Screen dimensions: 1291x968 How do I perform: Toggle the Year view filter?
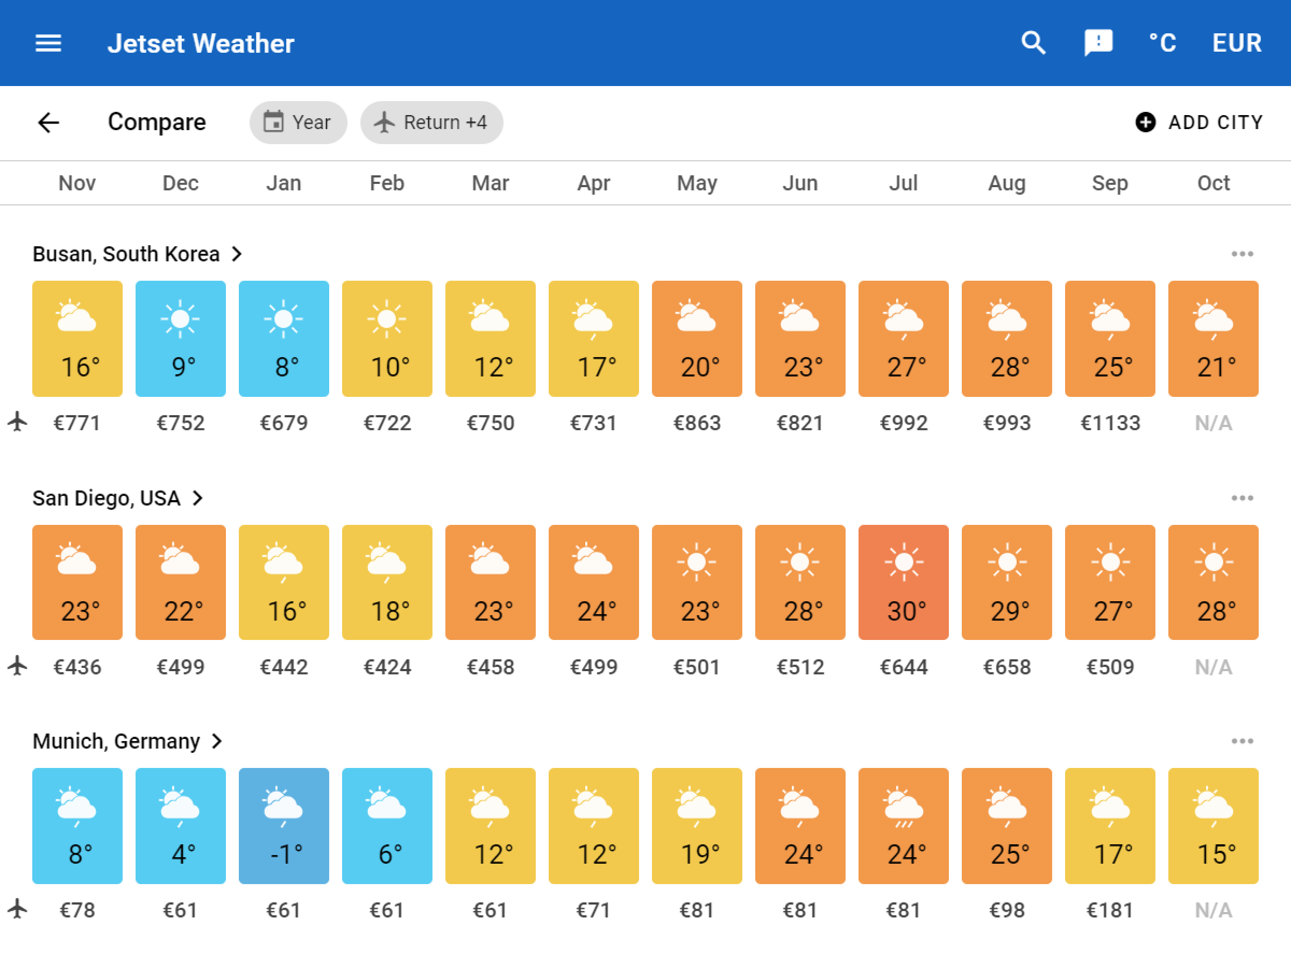click(298, 123)
